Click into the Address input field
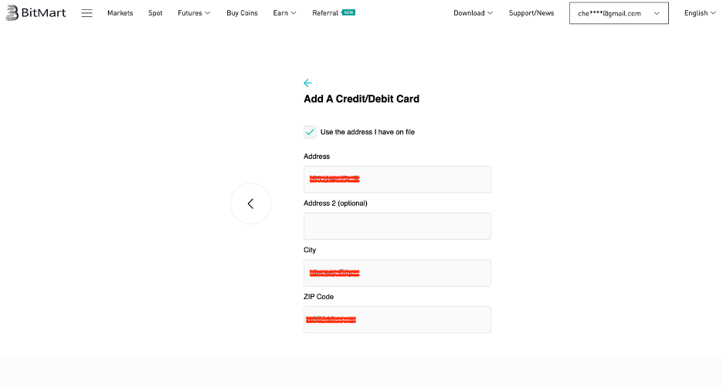Viewport: 723px width, 387px height. tap(397, 179)
